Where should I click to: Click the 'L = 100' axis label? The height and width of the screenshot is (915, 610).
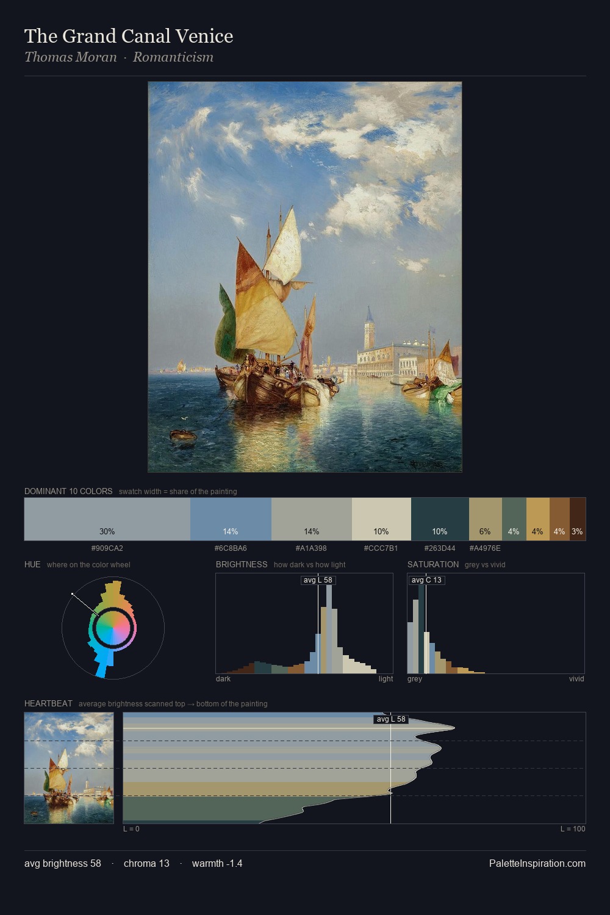click(573, 829)
